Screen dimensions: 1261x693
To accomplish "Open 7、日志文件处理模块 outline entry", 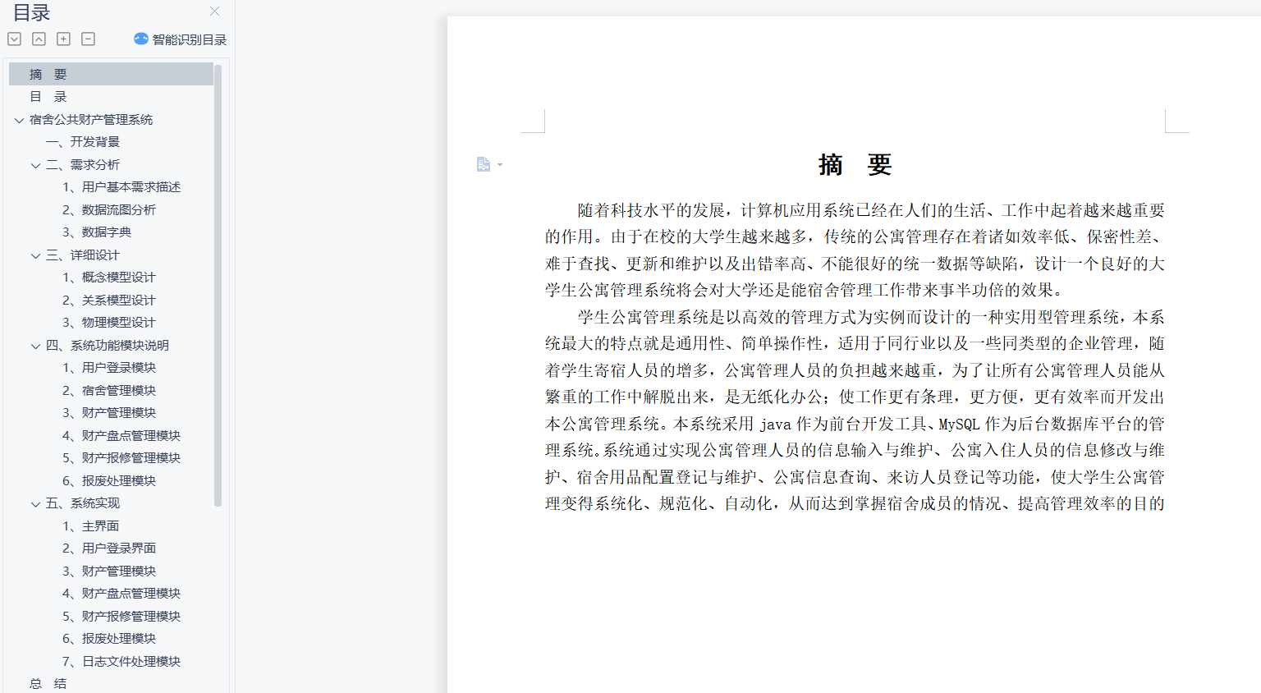I will (x=122, y=662).
